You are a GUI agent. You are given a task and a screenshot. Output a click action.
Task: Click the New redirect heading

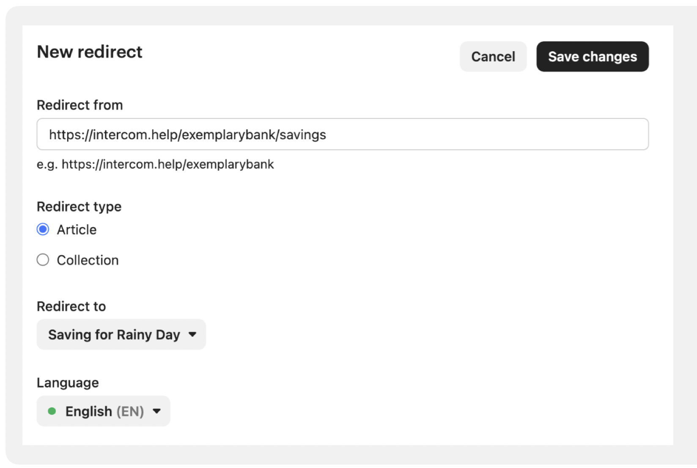click(x=90, y=52)
